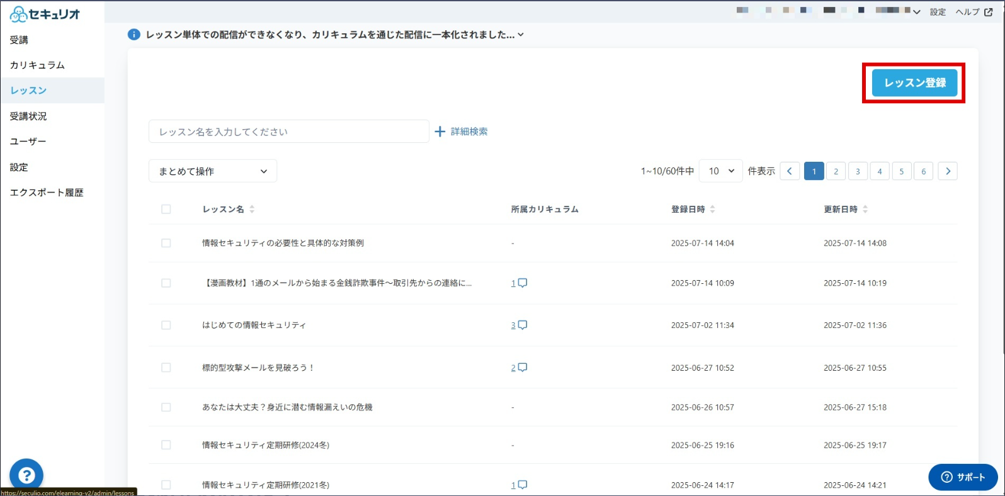
Task: Check the あなたは大丈夫？ lesson row
Action: 166,407
